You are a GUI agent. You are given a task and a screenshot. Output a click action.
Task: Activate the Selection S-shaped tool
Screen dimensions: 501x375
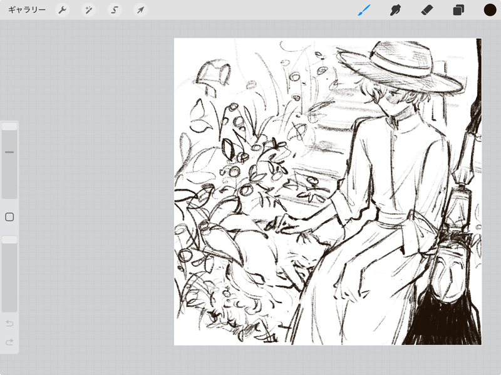pyautogui.click(x=115, y=10)
